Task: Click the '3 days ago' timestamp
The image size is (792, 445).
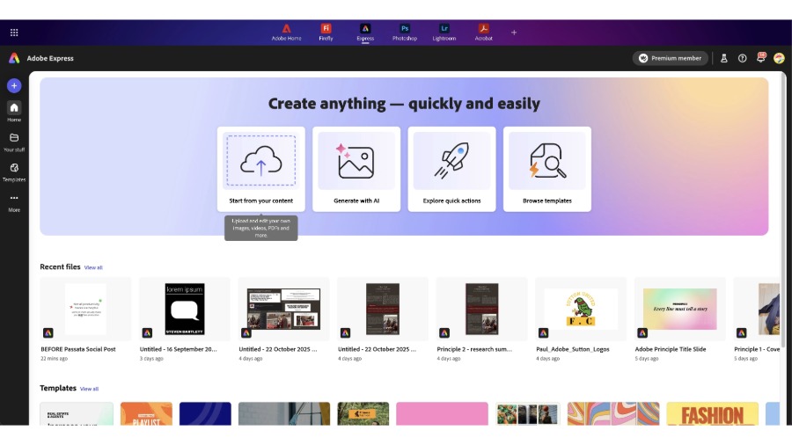Action: click(151, 359)
